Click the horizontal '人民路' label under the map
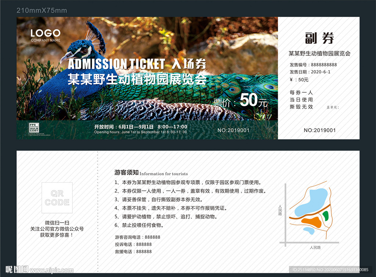 click(315, 248)
